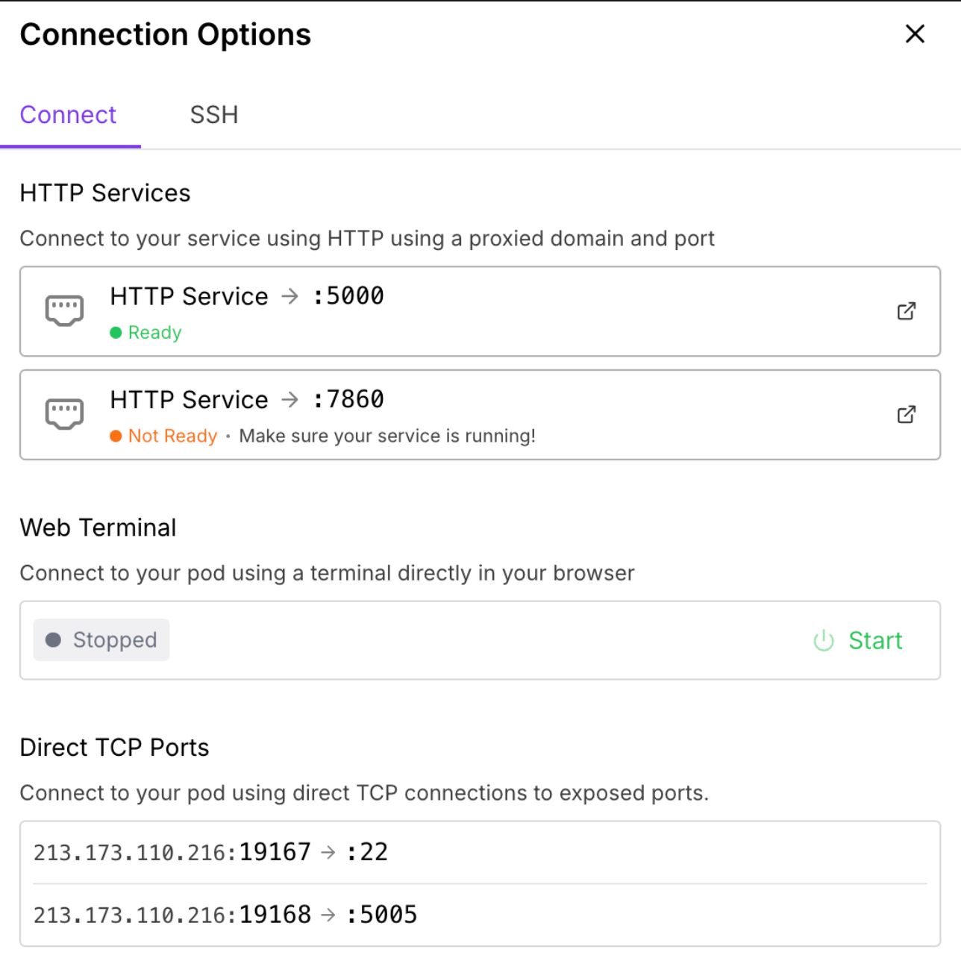
Task: Click the Stopped status badge
Action: 101,640
